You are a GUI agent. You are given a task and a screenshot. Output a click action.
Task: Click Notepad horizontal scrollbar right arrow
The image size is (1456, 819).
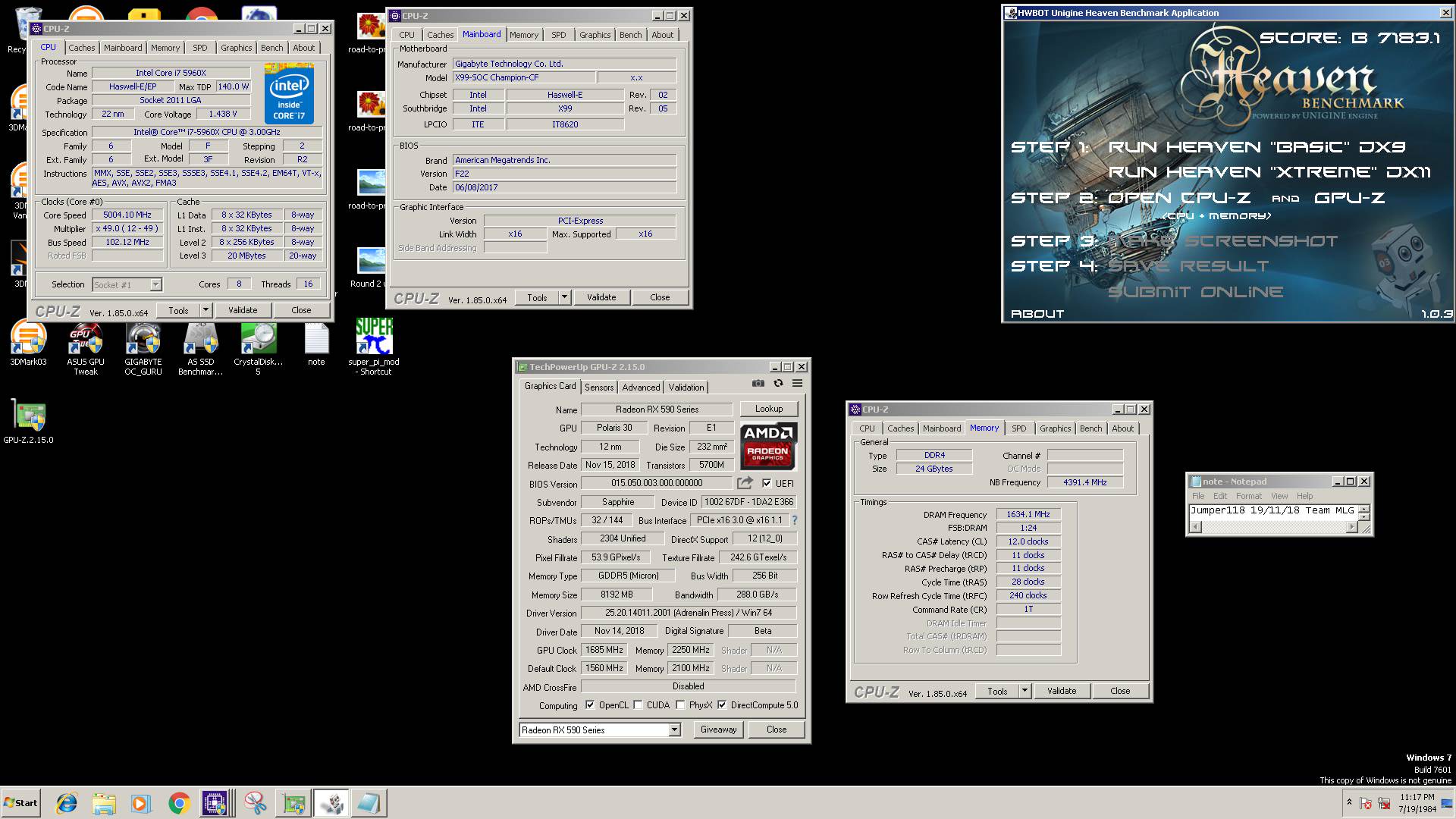click(x=1351, y=527)
